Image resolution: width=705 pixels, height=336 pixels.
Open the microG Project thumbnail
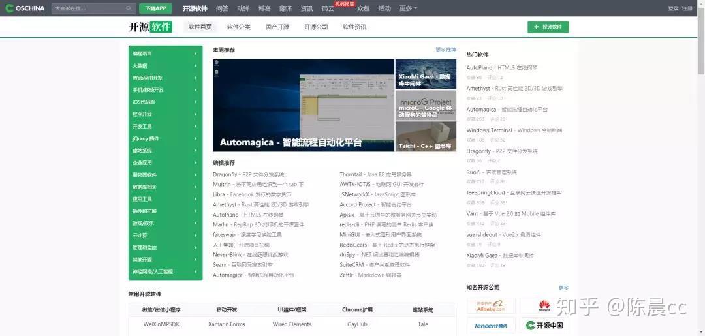pyautogui.click(x=426, y=106)
